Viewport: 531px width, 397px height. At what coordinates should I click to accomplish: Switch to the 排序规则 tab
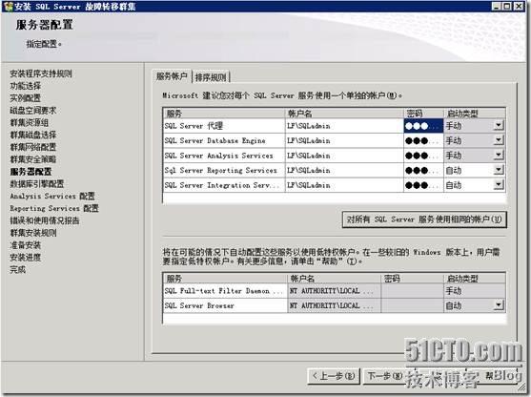[x=211, y=77]
